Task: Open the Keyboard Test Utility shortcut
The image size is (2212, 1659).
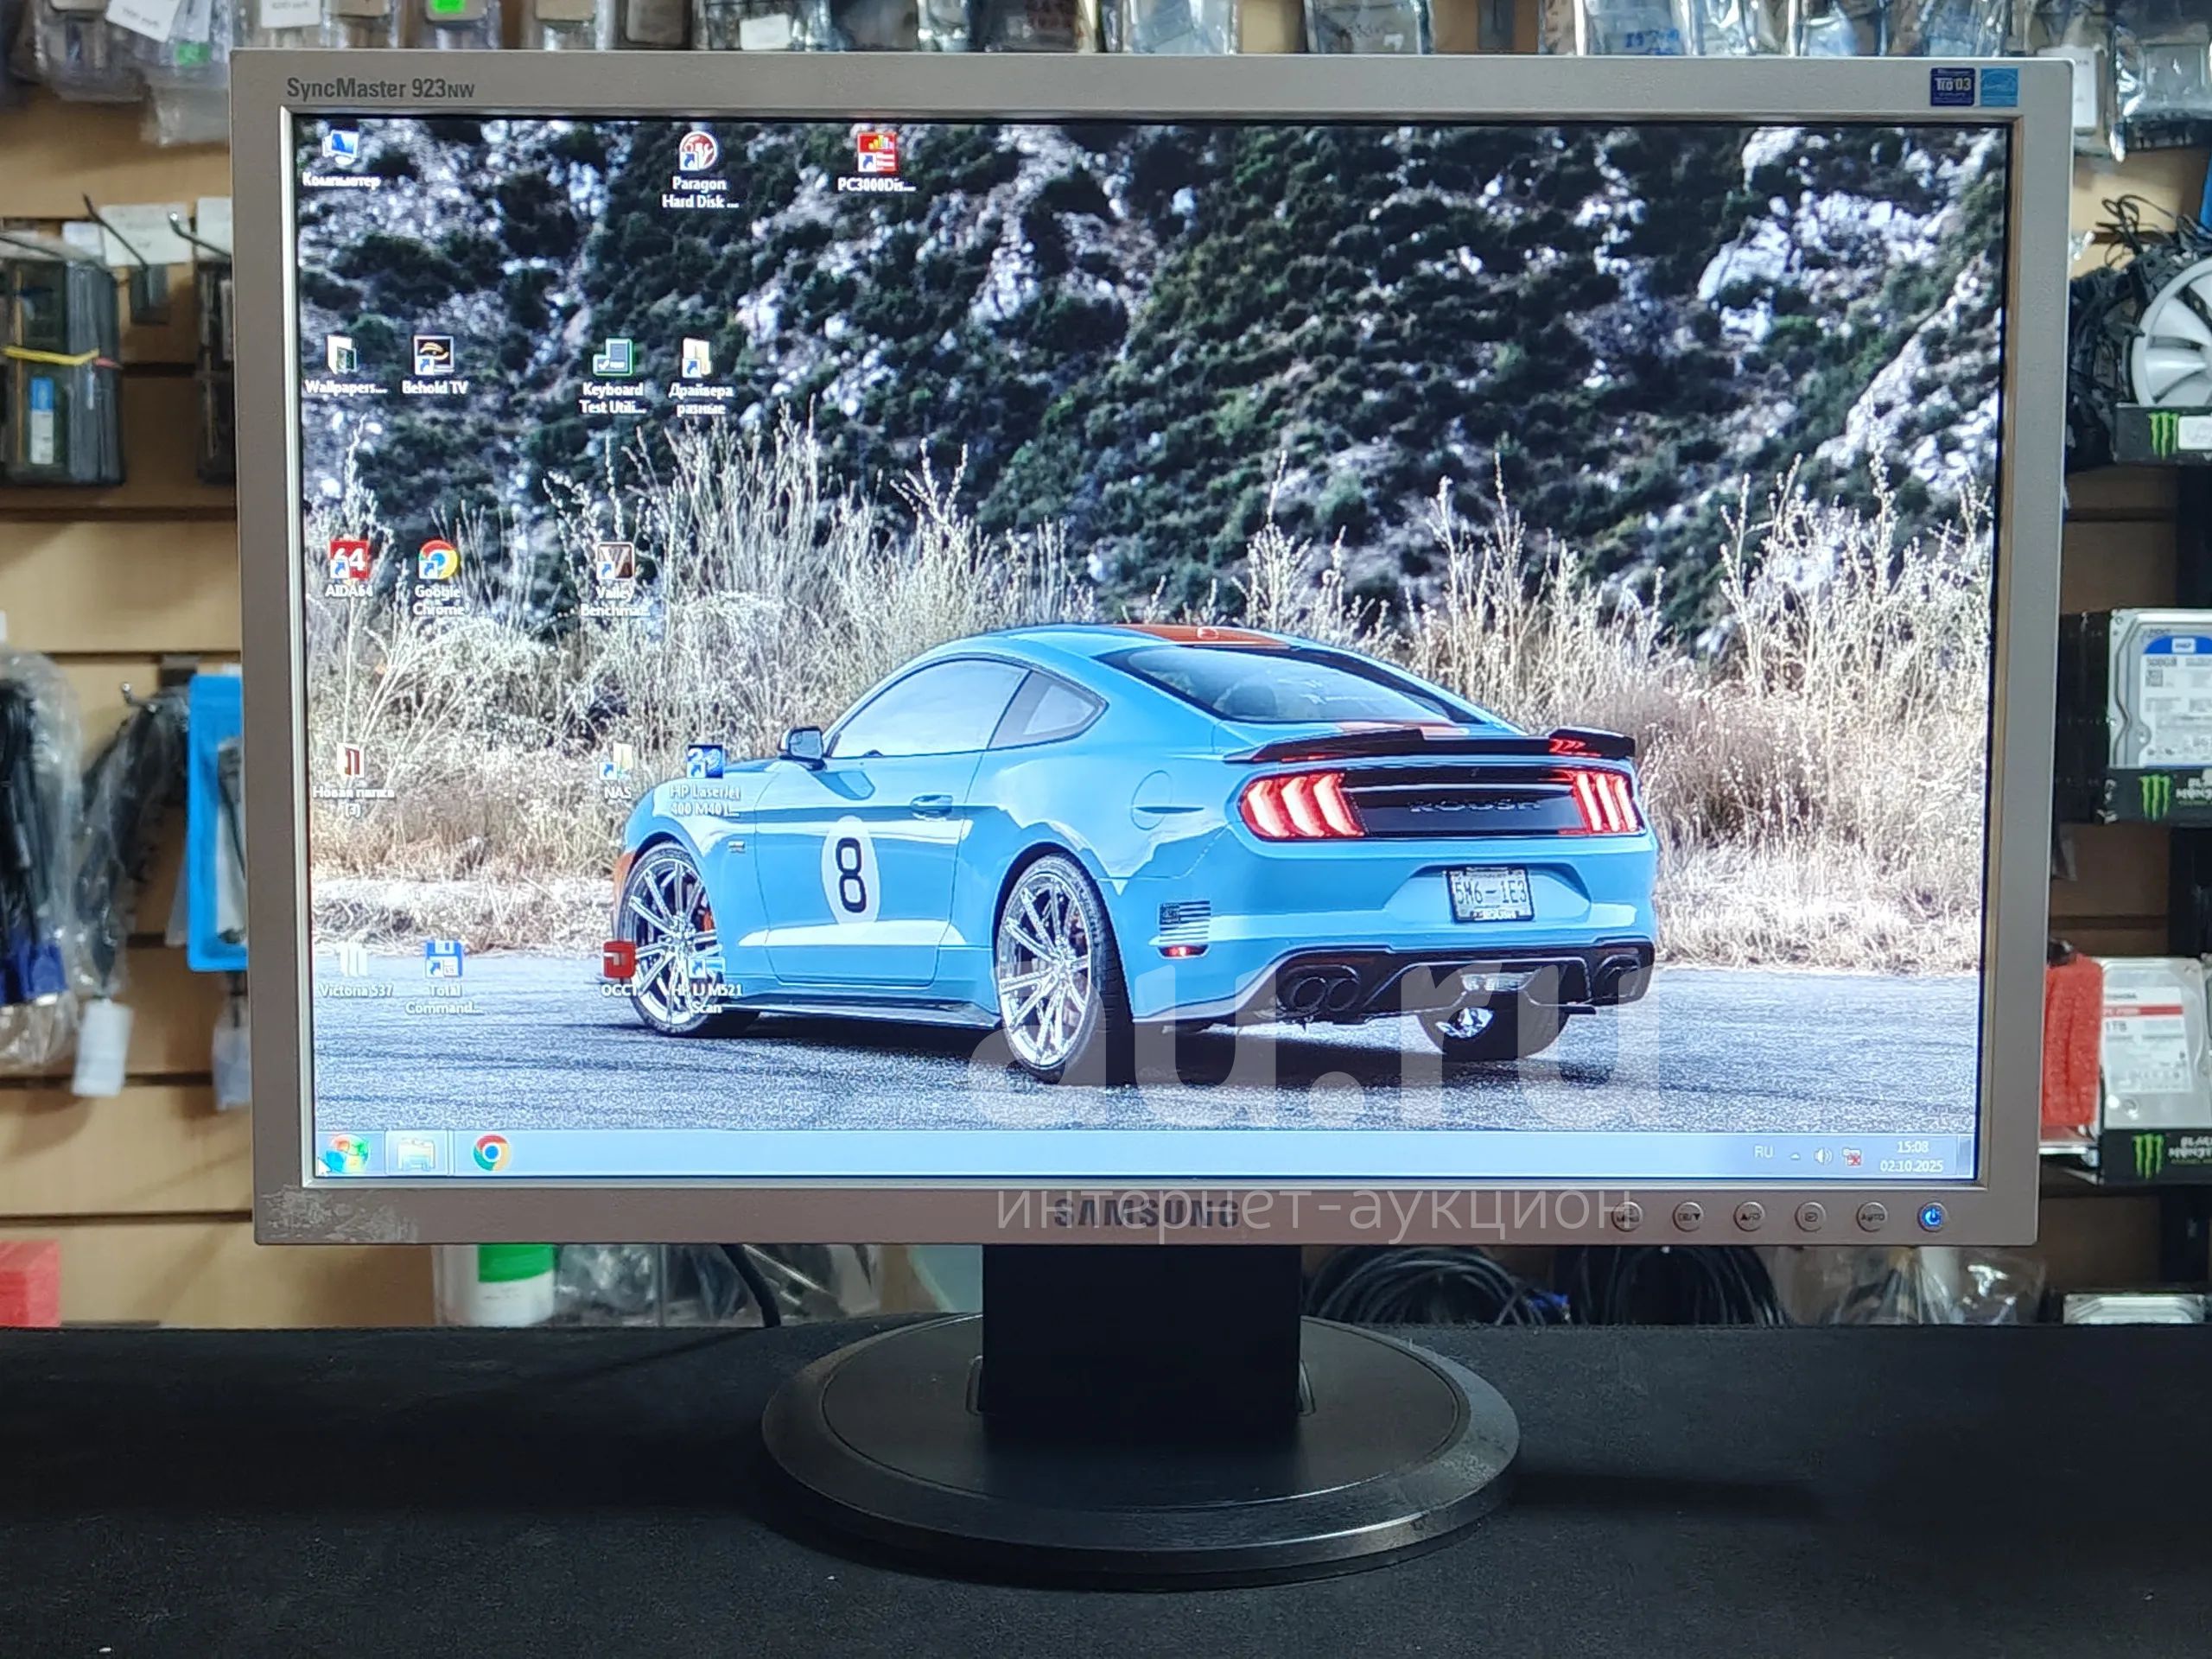Action: [612, 360]
